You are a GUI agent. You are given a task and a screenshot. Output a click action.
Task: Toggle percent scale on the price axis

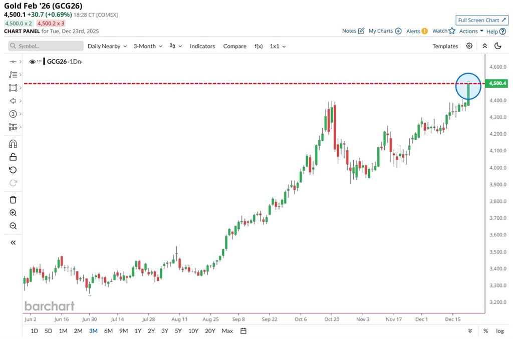pyautogui.click(x=485, y=331)
